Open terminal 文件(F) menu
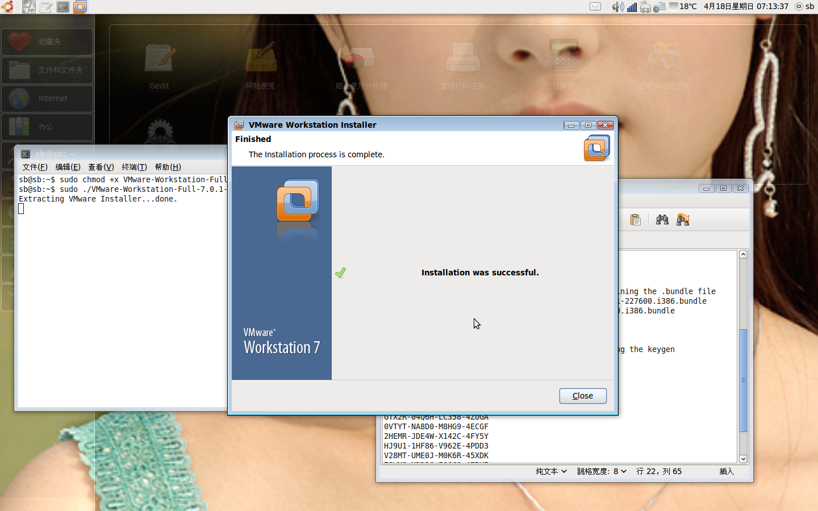 [x=35, y=167]
